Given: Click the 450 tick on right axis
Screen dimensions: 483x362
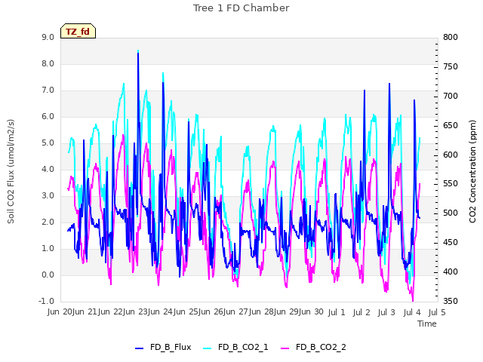Looking at the screenshot, I should click(451, 243).
